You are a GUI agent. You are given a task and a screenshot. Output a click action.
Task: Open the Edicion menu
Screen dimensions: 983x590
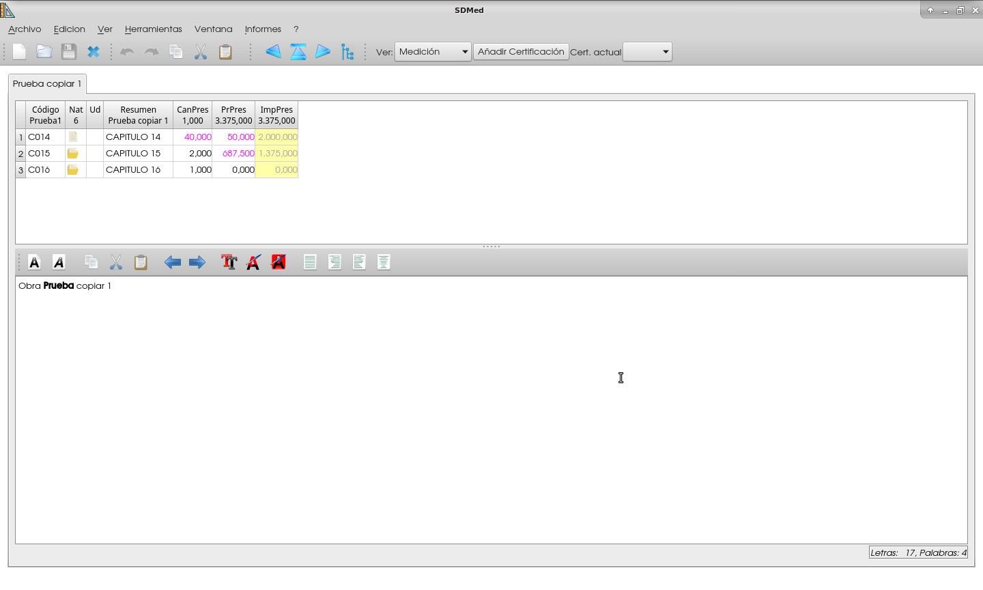tap(70, 29)
